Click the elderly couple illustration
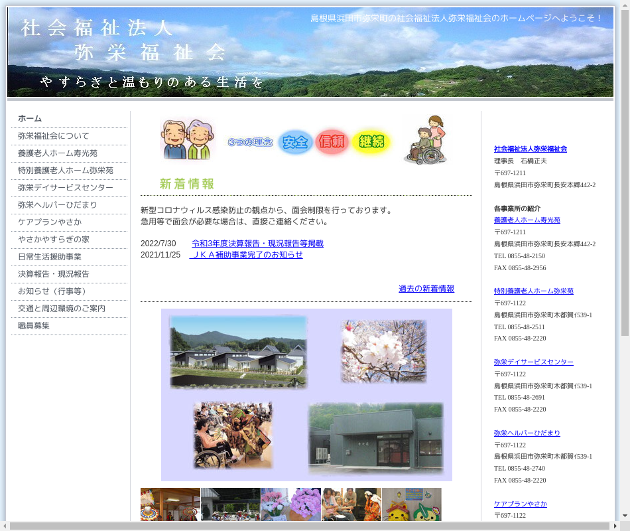 187,140
